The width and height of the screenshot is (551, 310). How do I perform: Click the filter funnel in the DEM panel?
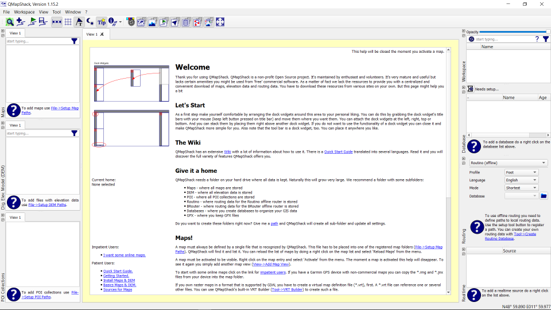point(75,133)
